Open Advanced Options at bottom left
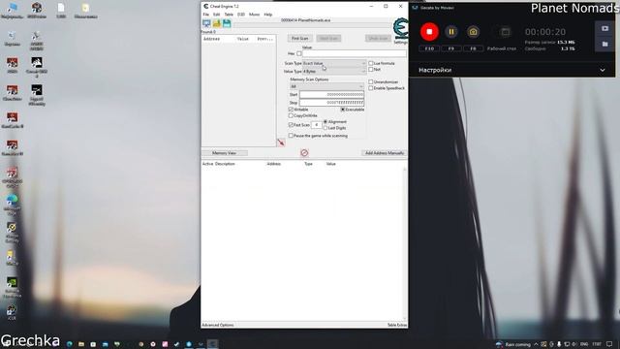The image size is (620, 349). coord(218,325)
